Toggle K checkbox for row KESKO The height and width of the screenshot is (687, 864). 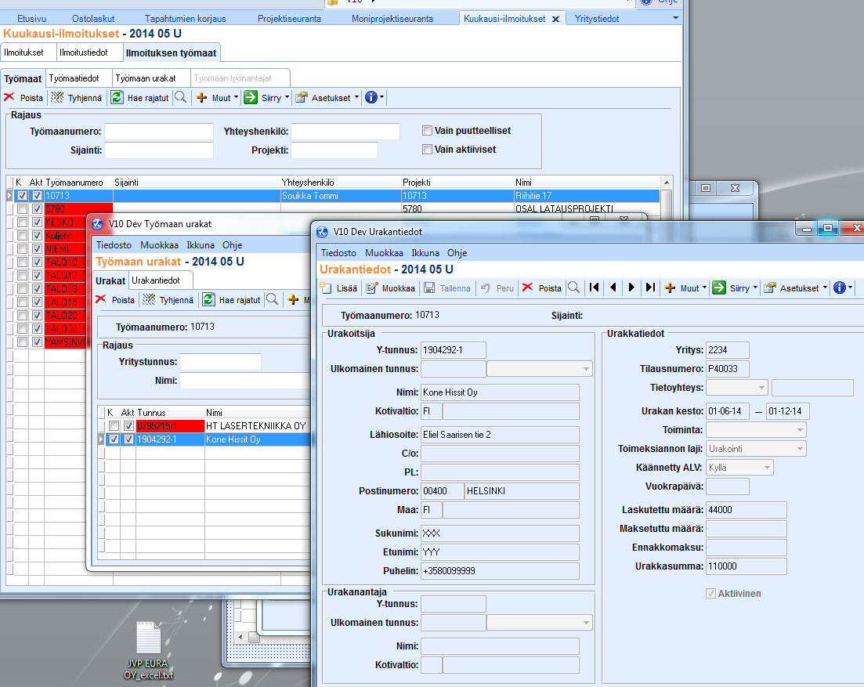point(22,222)
